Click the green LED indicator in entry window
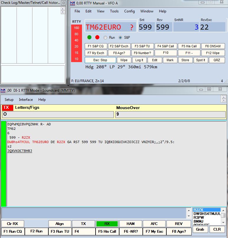The width and height of the screenshot is (228, 238). [x=89, y=37]
